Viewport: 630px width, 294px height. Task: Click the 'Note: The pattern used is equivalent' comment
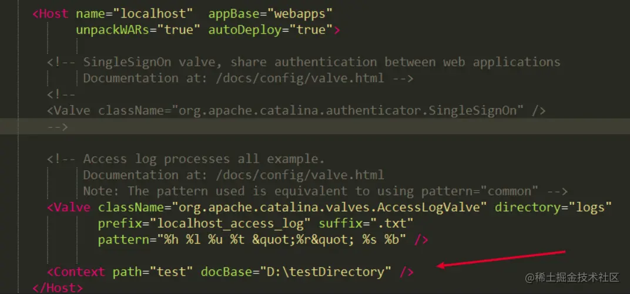[x=325, y=191]
